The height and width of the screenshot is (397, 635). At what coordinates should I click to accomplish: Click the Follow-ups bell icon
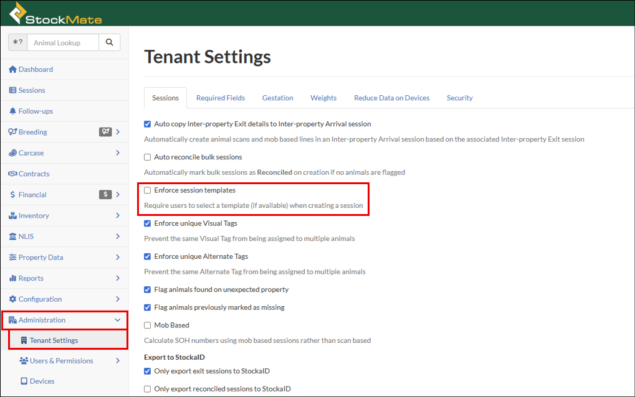(12, 111)
